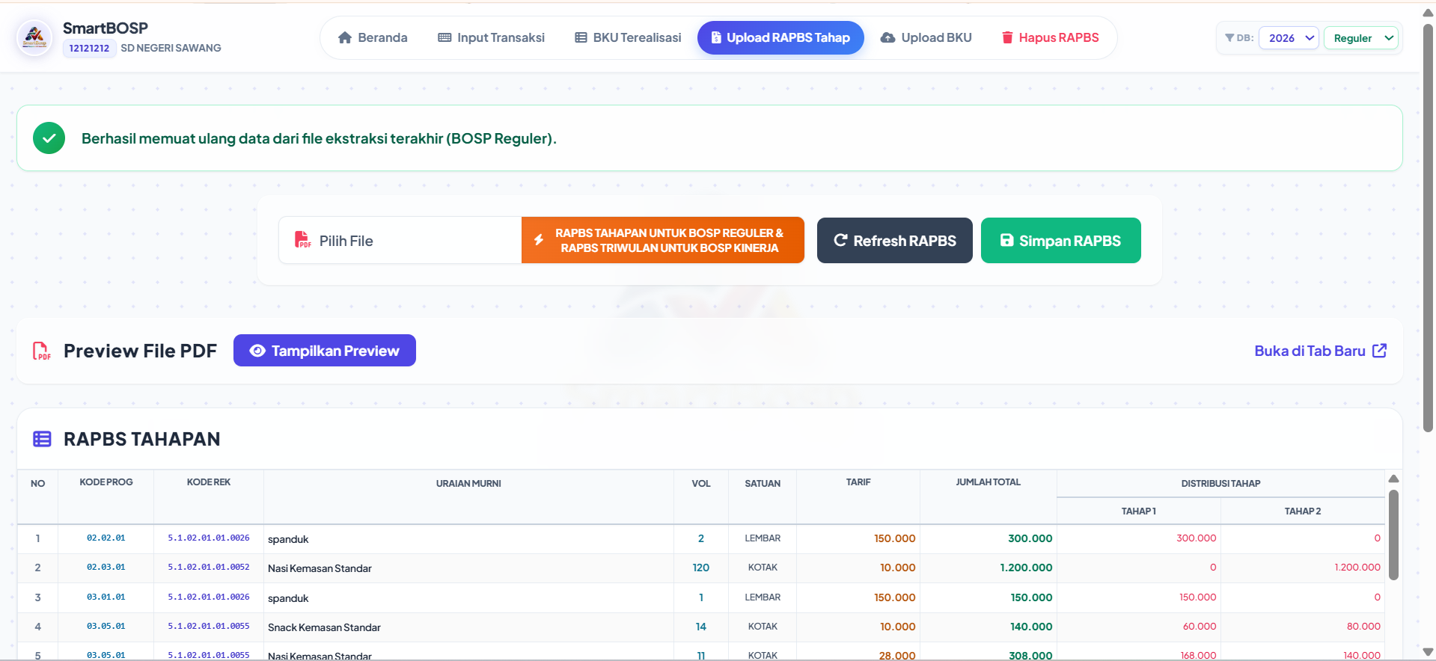Click the Pilih File input field

[400, 240]
